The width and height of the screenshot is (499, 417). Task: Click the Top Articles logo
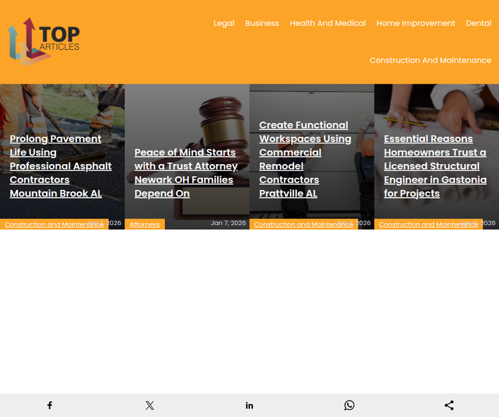pos(44,41)
